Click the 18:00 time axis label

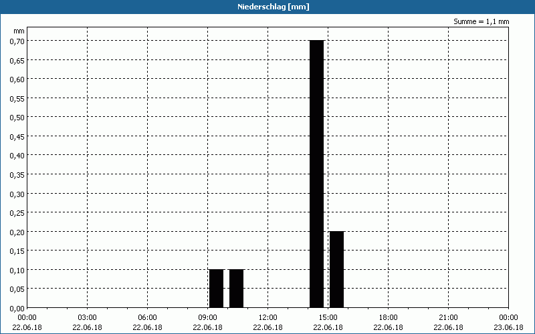click(x=389, y=318)
